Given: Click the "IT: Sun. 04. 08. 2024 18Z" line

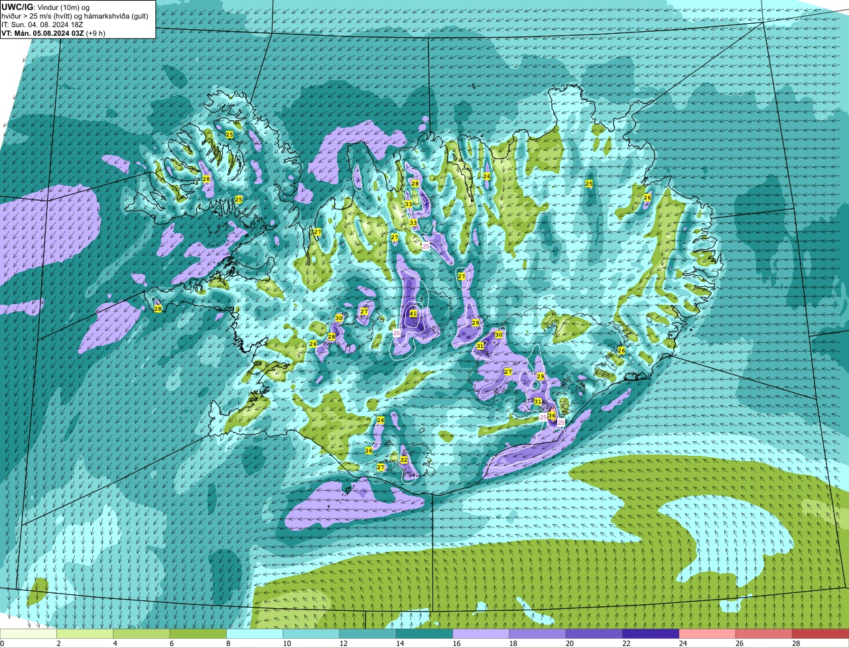Looking at the screenshot, I should pyautogui.click(x=42, y=24).
